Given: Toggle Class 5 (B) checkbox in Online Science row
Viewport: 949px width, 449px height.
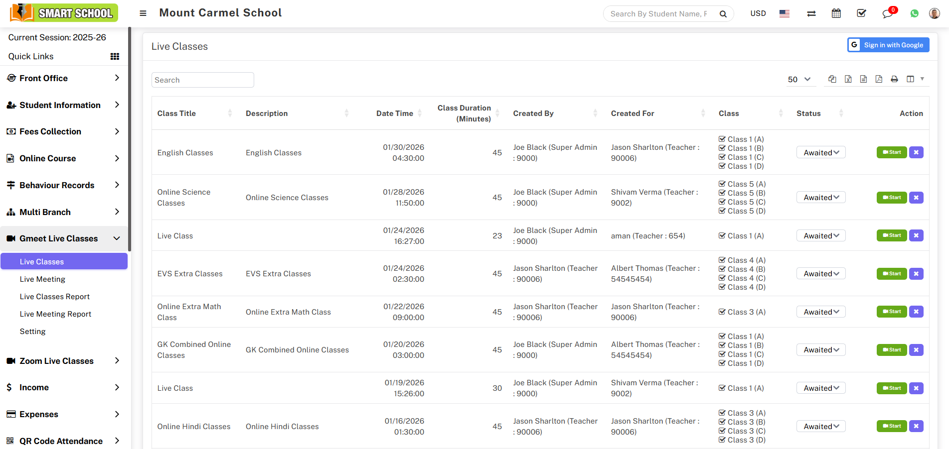Looking at the screenshot, I should 722,193.
